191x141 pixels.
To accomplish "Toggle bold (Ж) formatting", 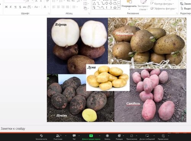I will click(x=6, y=7).
